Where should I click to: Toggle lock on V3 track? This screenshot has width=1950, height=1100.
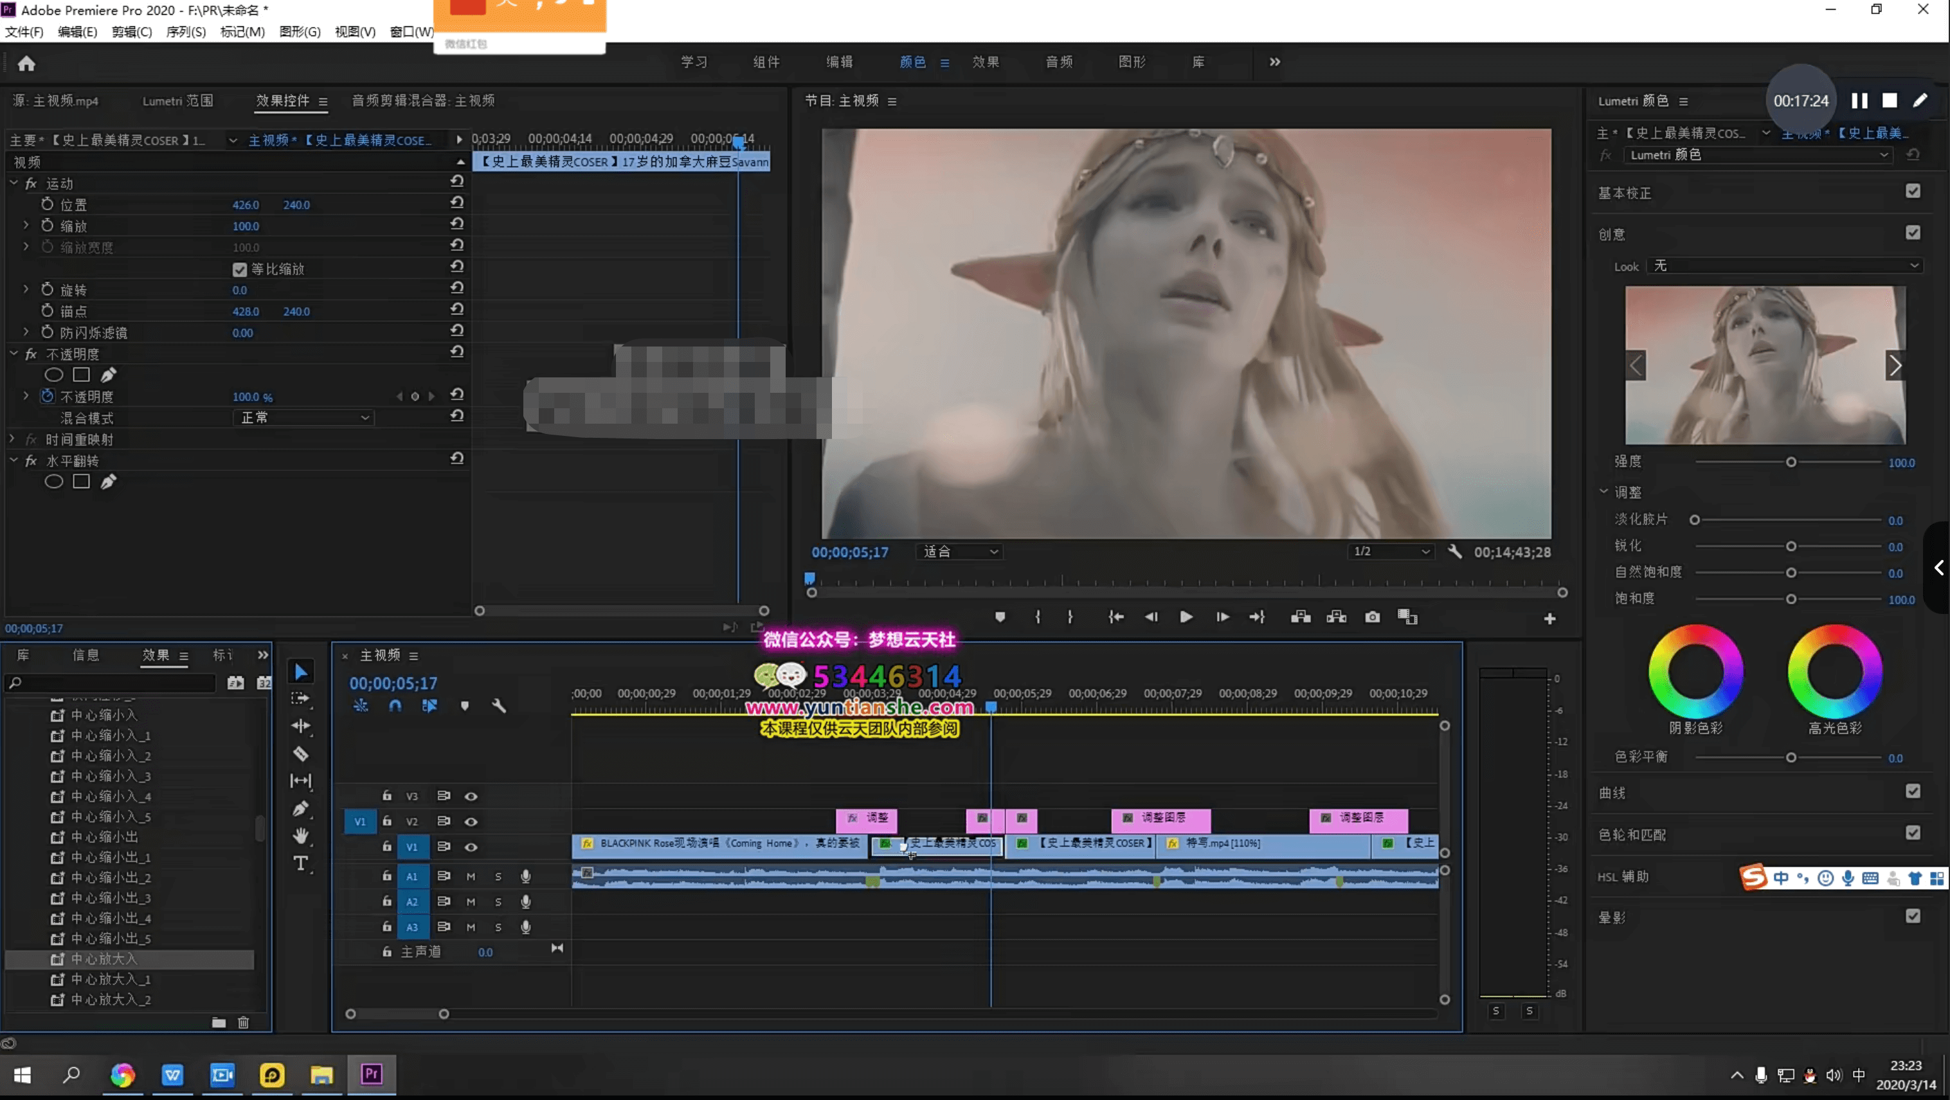click(387, 795)
